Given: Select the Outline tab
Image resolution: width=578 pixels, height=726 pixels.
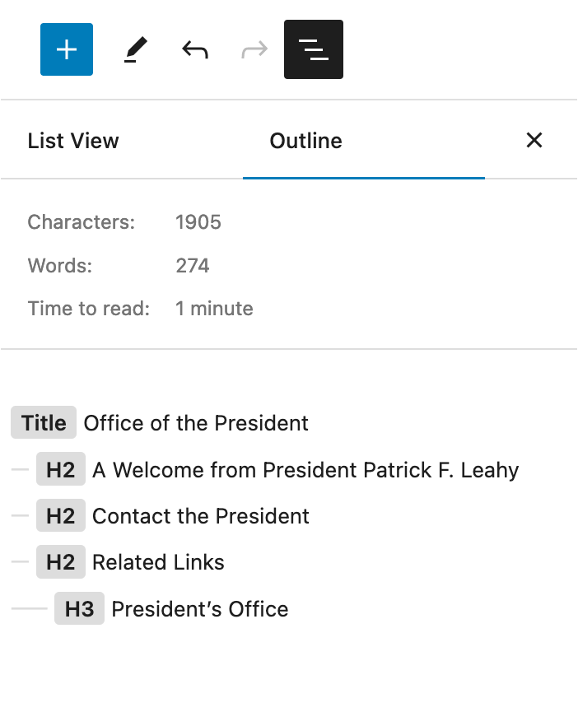Looking at the screenshot, I should [306, 141].
